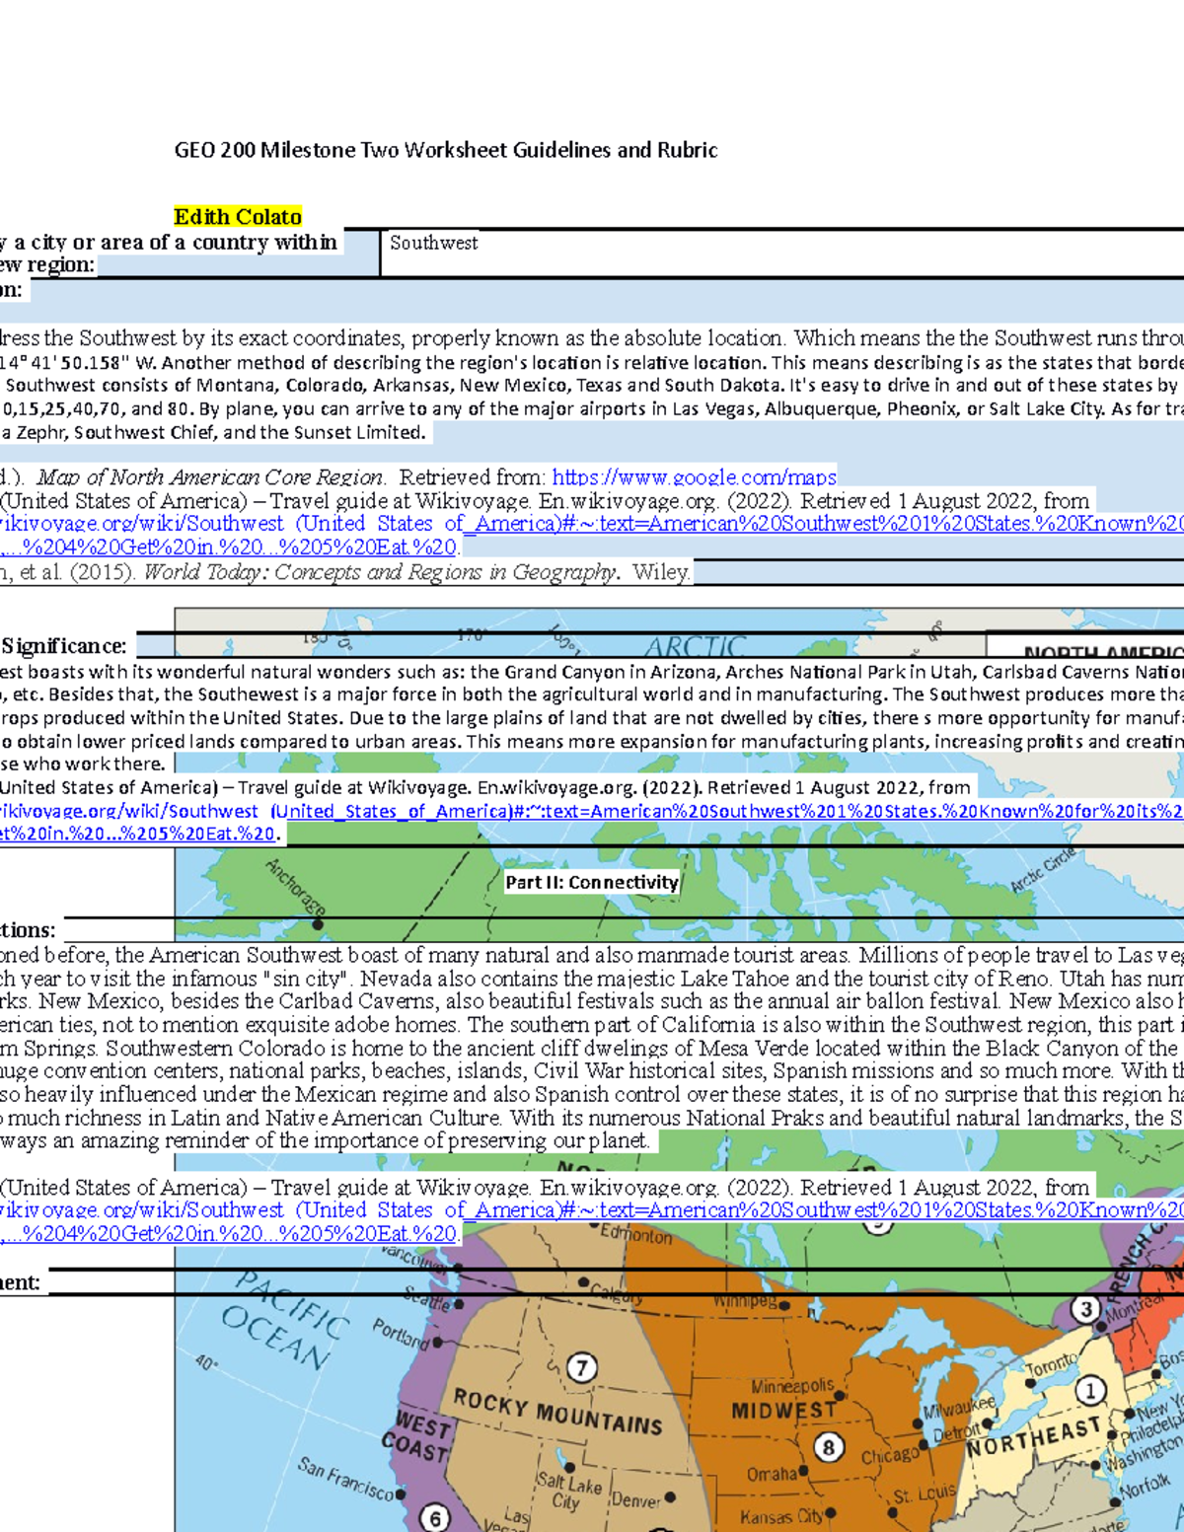Click the Salt Lake City label on map
The width and height of the screenshot is (1184, 1532).
click(x=564, y=1487)
